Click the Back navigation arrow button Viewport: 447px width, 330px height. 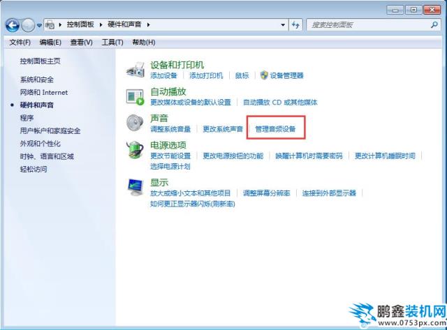point(13,25)
